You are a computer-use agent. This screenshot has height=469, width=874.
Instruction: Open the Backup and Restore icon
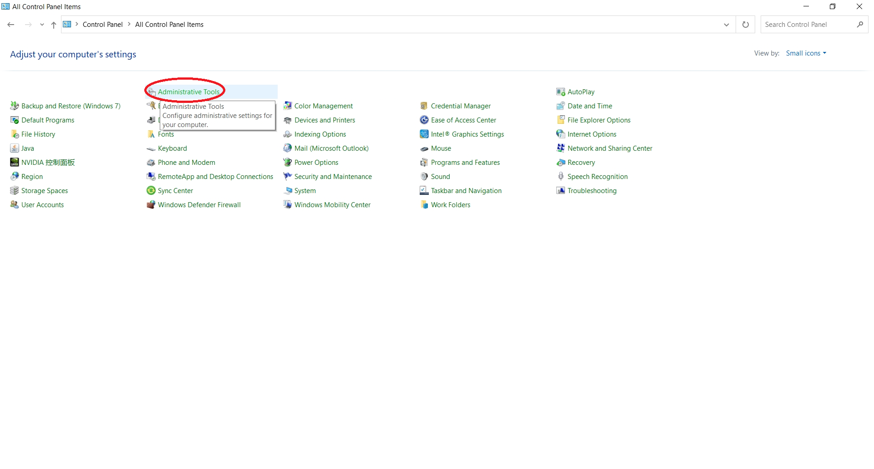coord(15,106)
